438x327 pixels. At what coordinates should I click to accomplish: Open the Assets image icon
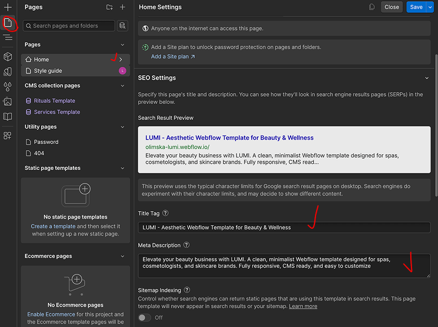[x=8, y=102]
